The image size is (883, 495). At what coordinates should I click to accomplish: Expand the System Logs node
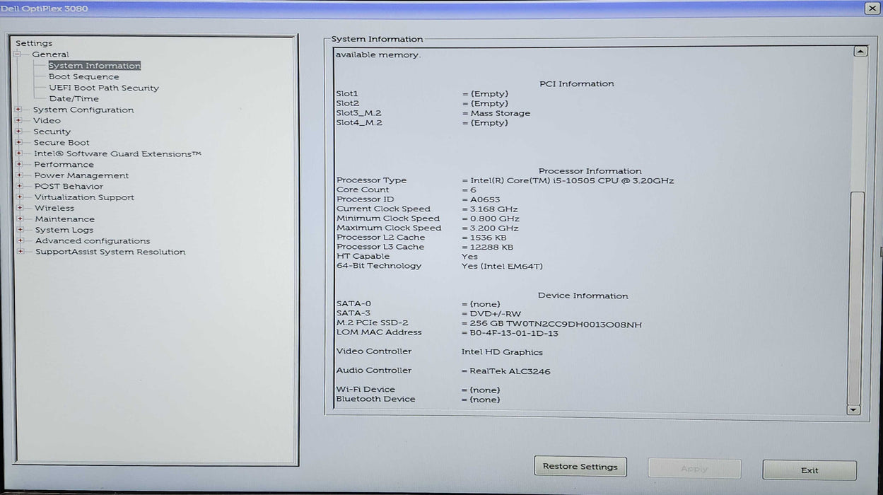pos(21,230)
